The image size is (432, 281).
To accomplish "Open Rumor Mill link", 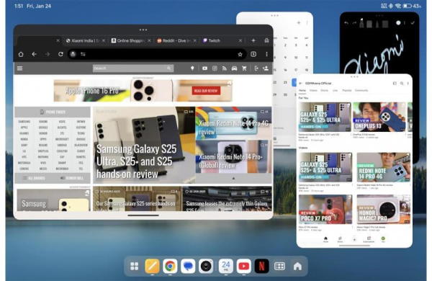I will click(71, 178).
